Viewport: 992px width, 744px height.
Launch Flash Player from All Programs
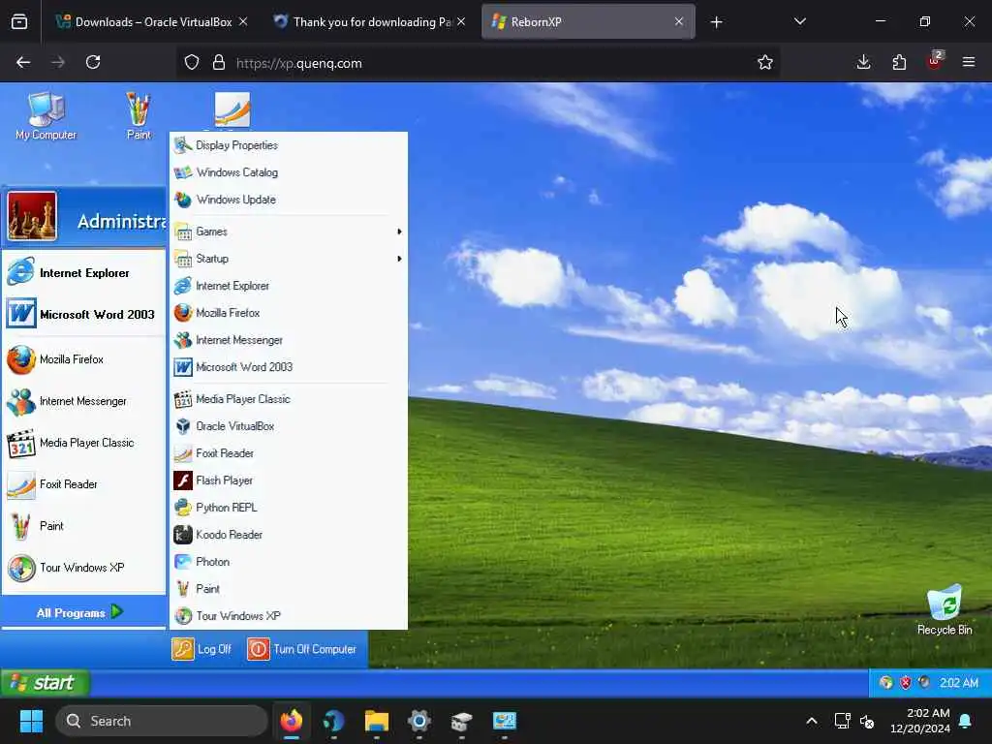click(289, 480)
